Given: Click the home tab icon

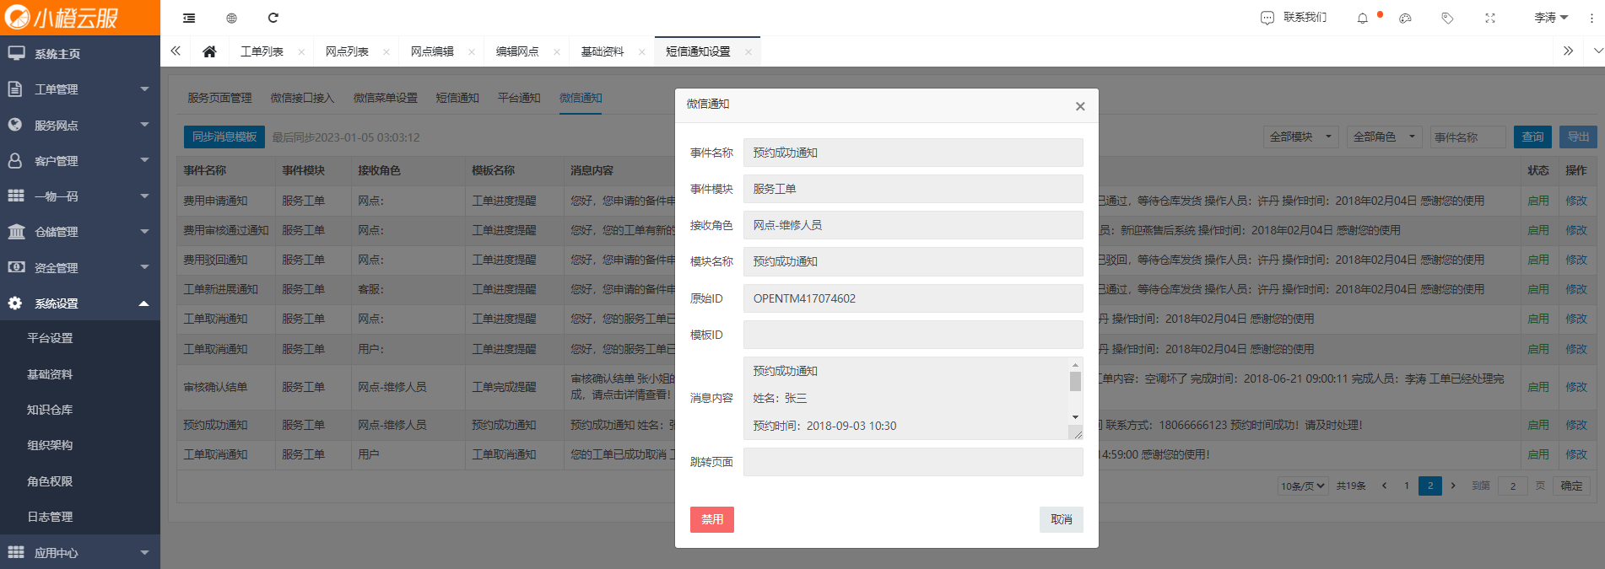Looking at the screenshot, I should pos(209,51).
